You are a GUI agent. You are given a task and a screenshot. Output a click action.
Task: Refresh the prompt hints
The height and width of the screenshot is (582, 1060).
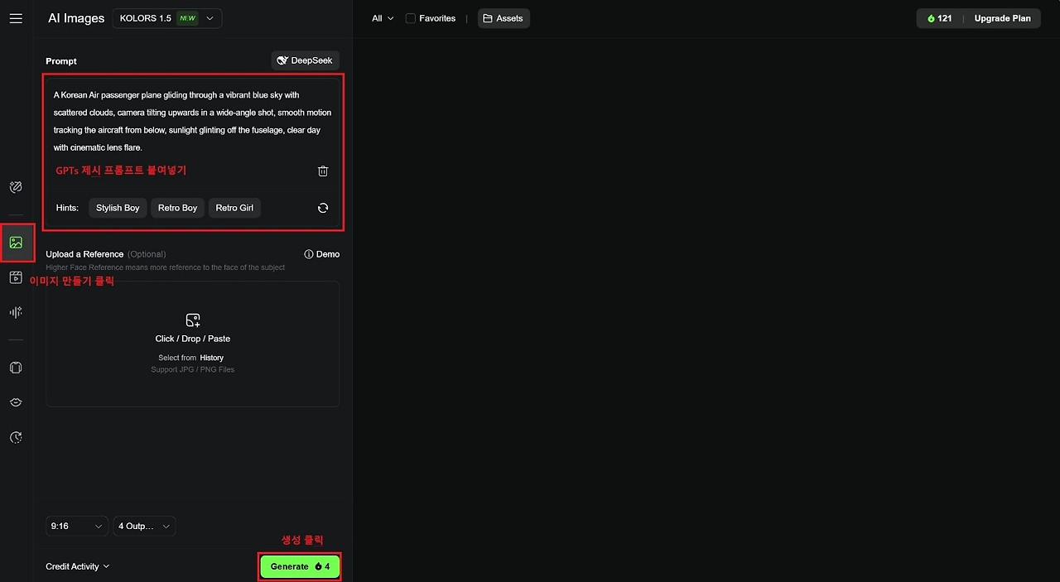point(323,208)
